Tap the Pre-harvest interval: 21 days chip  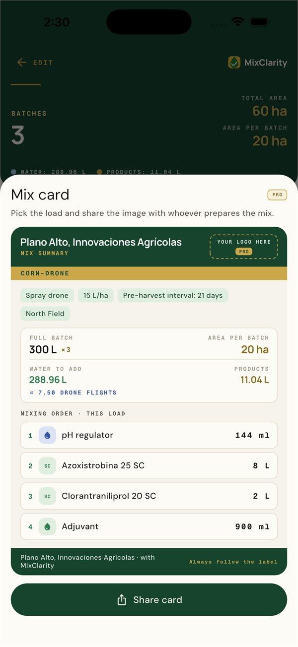173,295
